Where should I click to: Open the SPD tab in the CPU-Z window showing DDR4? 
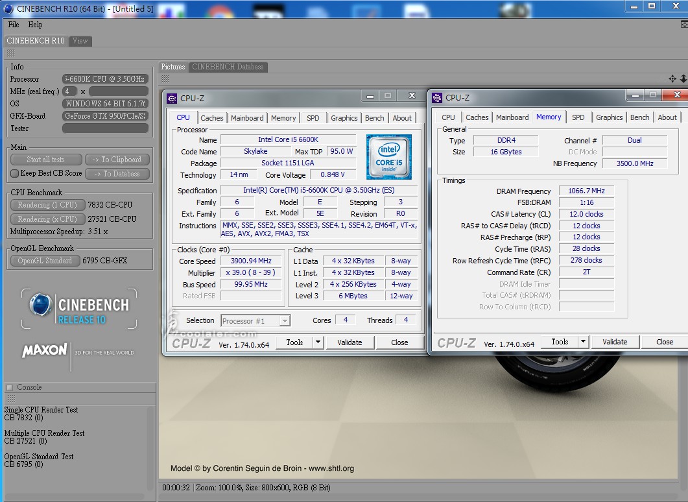578,117
